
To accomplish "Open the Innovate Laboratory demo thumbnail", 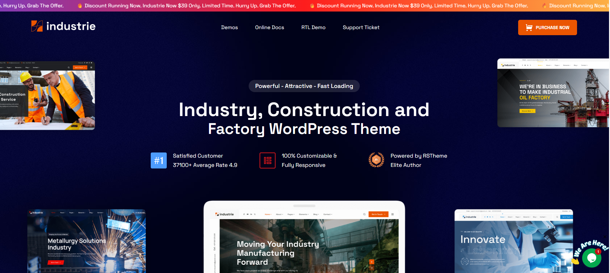I will 514,241.
